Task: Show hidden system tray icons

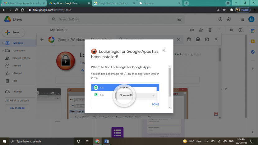Action: pos(207,141)
